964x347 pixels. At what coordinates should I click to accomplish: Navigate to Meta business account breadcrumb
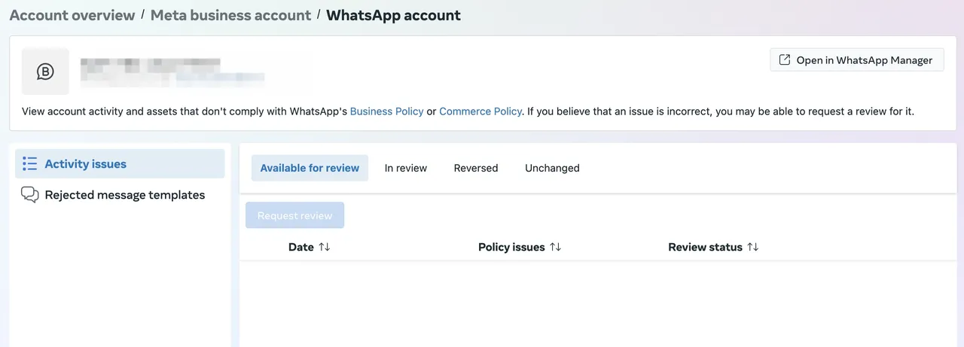(230, 15)
